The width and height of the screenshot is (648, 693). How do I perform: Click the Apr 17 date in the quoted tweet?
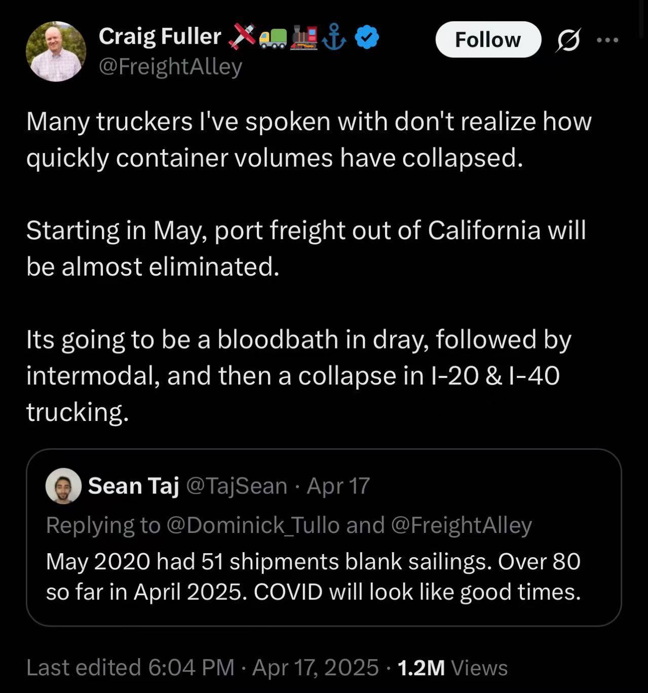pyautogui.click(x=338, y=486)
